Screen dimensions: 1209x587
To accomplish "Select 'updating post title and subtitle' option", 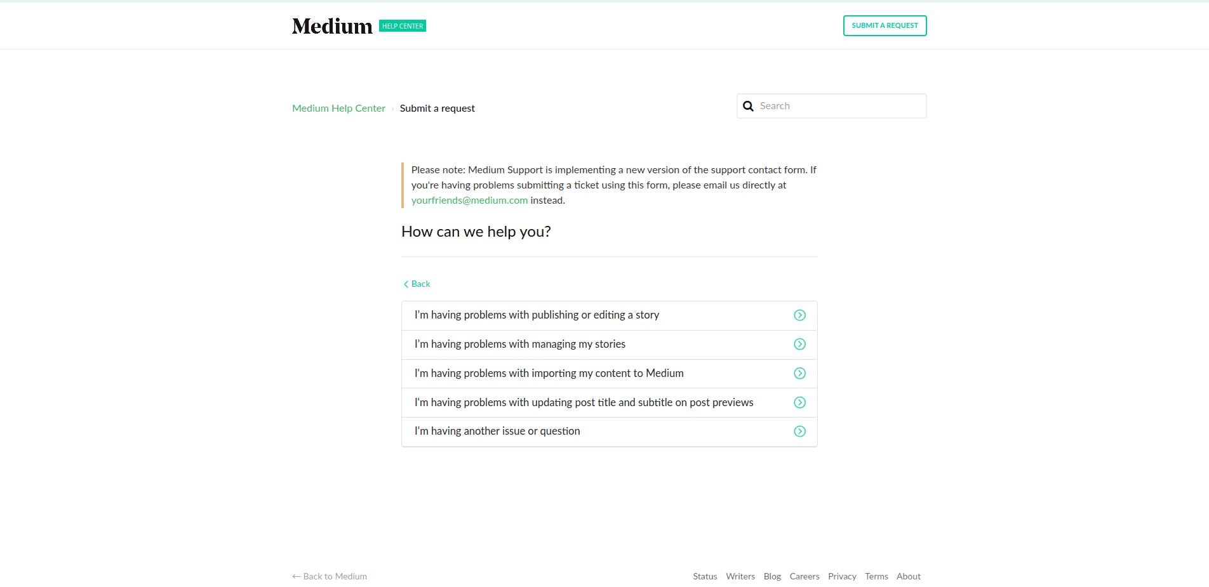I will tap(584, 402).
